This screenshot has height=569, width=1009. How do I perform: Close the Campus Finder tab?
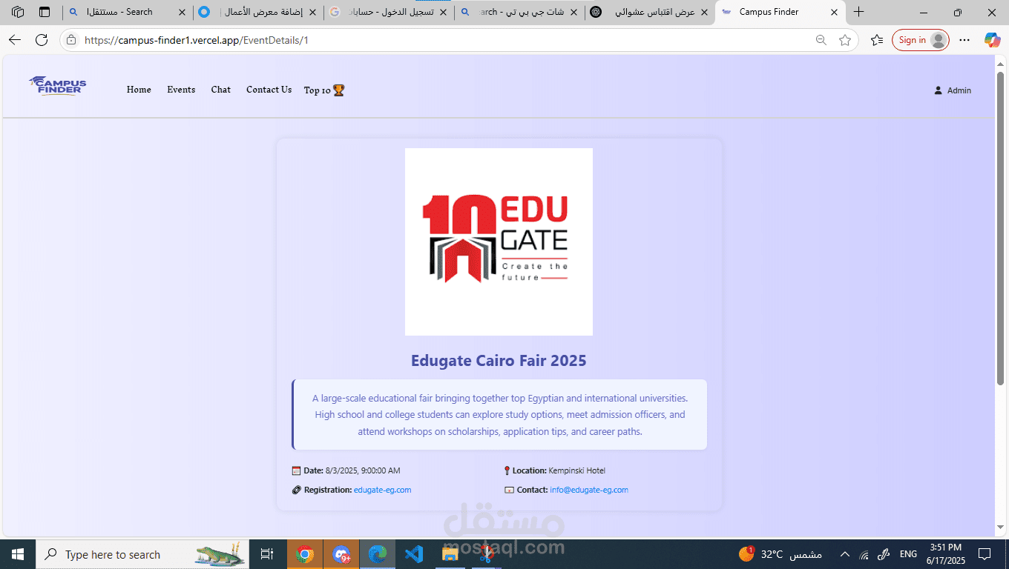(834, 12)
